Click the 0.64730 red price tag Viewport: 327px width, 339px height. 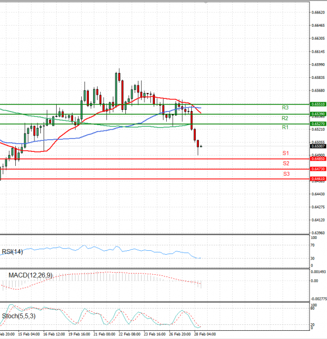318,169
